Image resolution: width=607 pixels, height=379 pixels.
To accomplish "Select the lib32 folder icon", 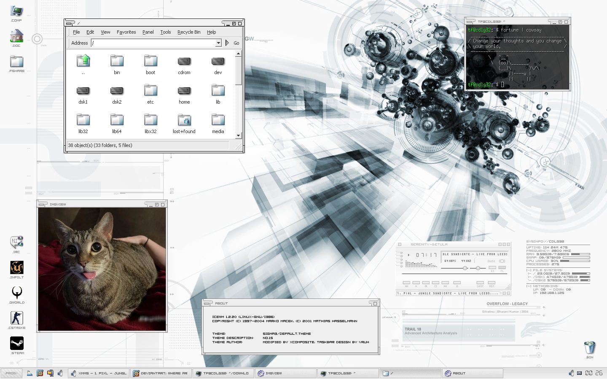I will 83,120.
